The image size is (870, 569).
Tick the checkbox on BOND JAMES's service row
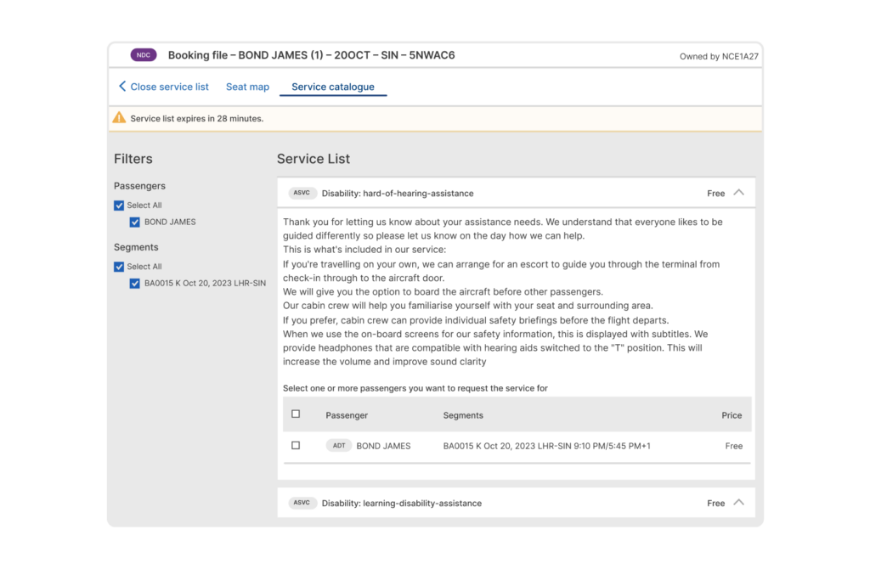pos(296,445)
